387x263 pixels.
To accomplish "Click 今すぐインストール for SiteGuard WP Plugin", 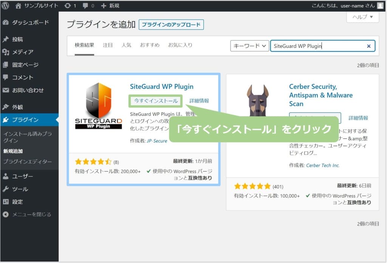I will (x=156, y=101).
